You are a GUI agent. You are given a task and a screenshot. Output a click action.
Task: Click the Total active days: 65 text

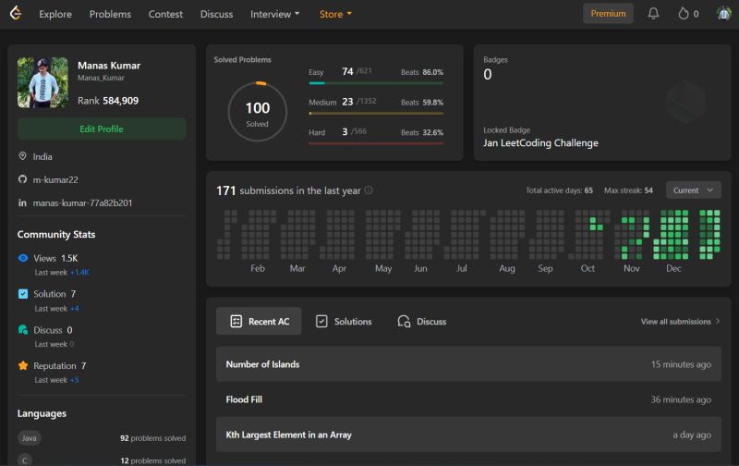[560, 190]
